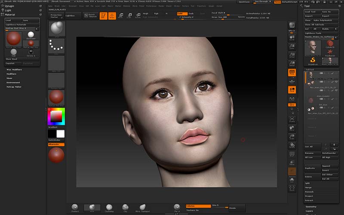The width and height of the screenshot is (344, 215).
Task: Open the stroke type dots selector
Action: [x=56, y=46]
